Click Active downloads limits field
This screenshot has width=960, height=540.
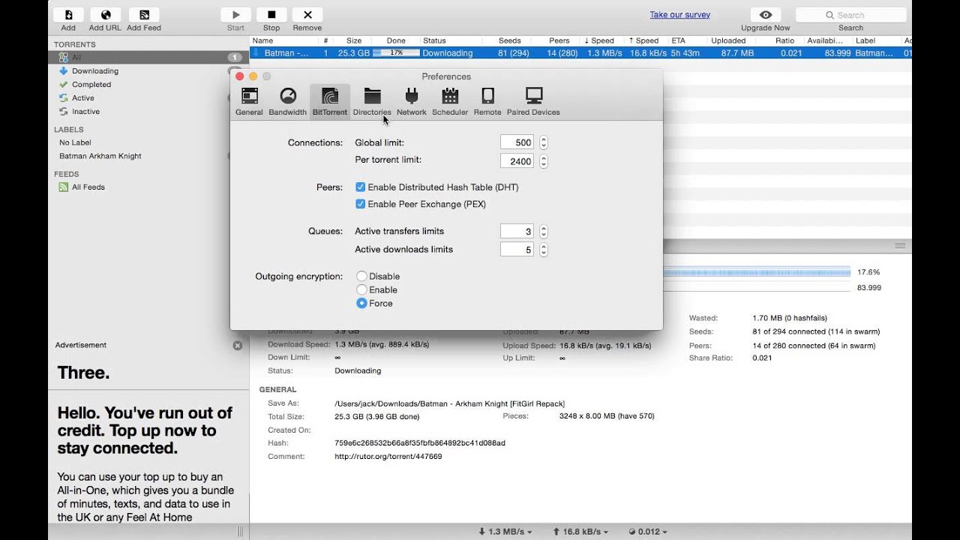point(517,250)
